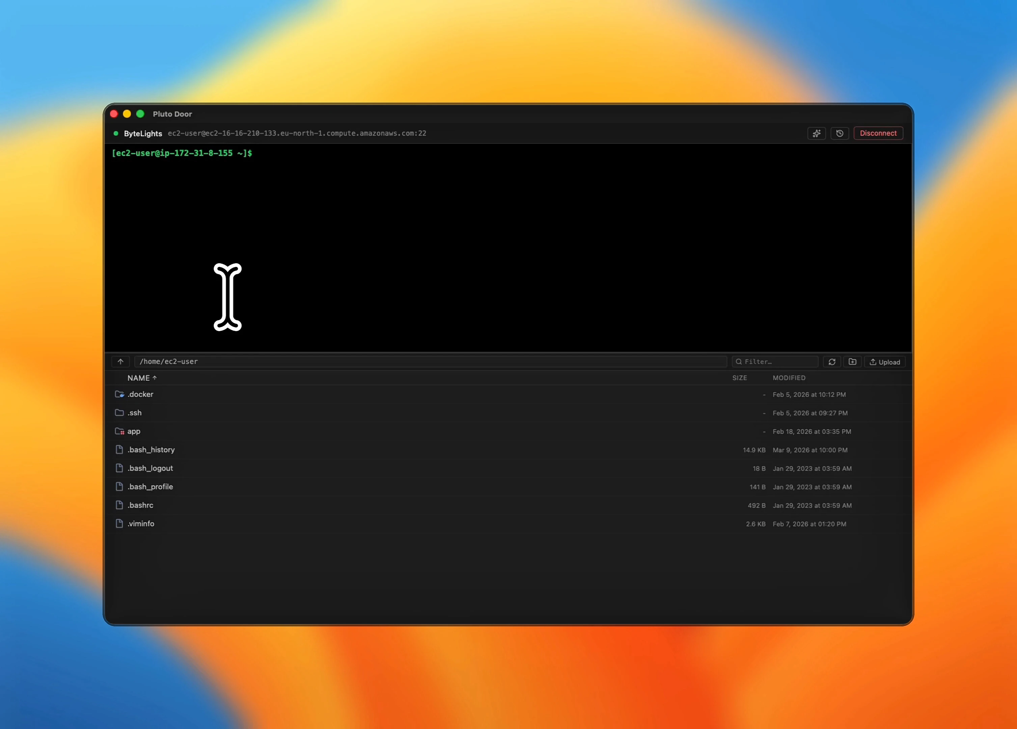Open the command history clock icon
The height and width of the screenshot is (729, 1017).
coord(840,133)
